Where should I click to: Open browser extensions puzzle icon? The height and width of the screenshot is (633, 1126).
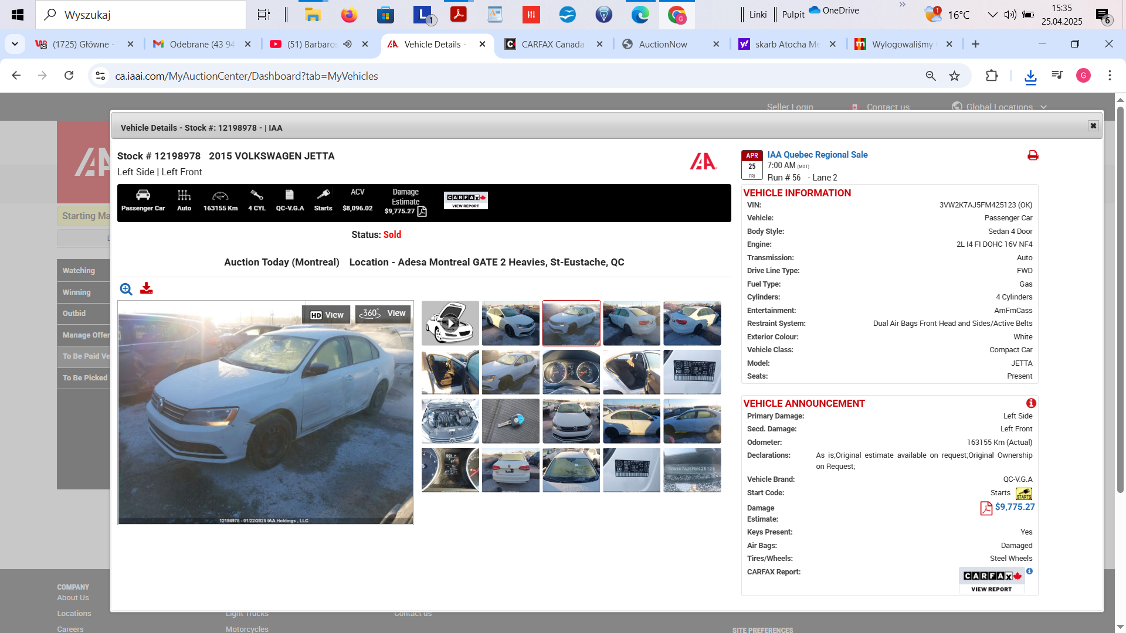[x=992, y=76]
